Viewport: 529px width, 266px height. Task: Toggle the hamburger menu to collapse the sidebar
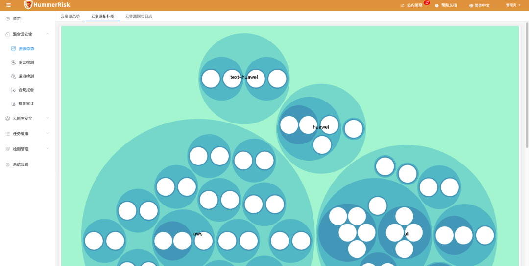point(9,5)
